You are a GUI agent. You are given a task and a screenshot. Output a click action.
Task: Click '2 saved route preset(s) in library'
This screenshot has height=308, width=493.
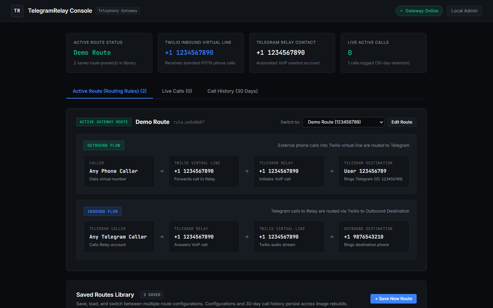click(x=105, y=63)
